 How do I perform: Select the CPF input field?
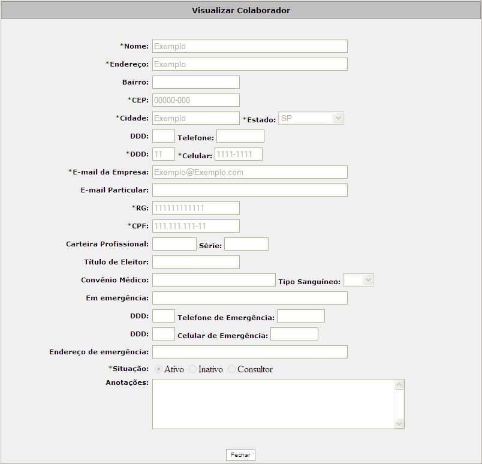tap(196, 226)
